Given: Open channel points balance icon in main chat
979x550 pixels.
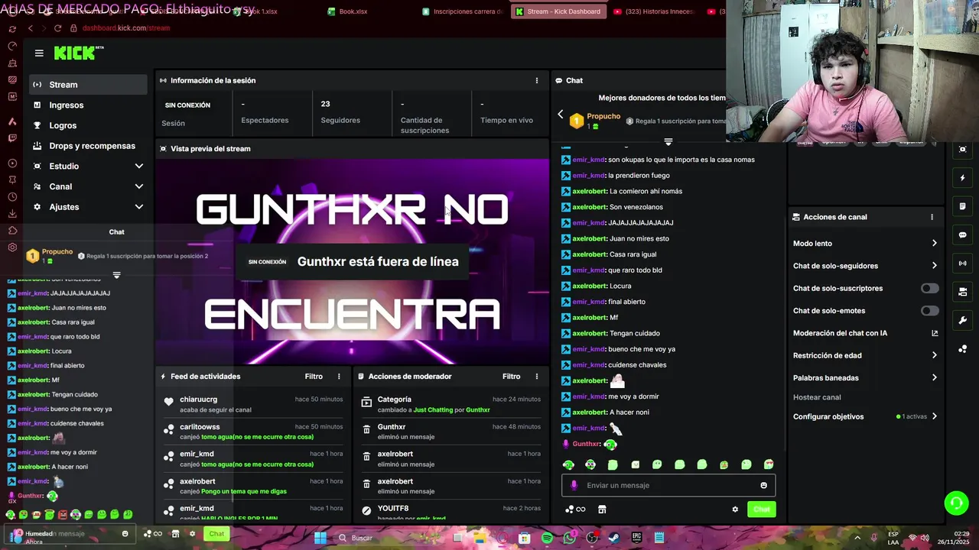Looking at the screenshot, I should coord(574,510).
